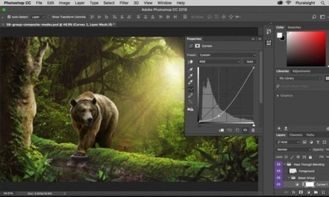Viewport: 329px width, 197px height.
Task: Collapse the Pass Through Blending group
Action: click(x=285, y=164)
